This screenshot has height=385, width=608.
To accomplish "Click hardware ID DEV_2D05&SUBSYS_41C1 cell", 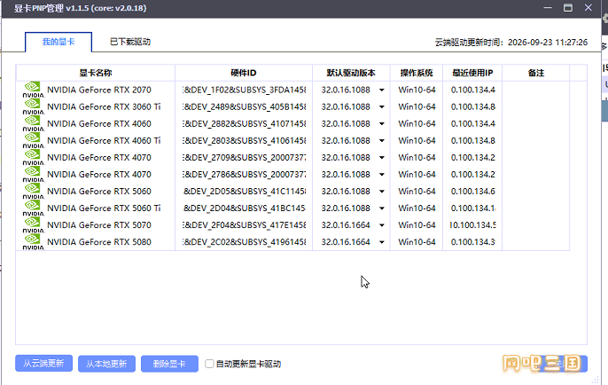I will click(244, 192).
